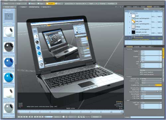Toggle check mark on selected image row
The height and width of the screenshot is (120, 166).
coord(126,38)
